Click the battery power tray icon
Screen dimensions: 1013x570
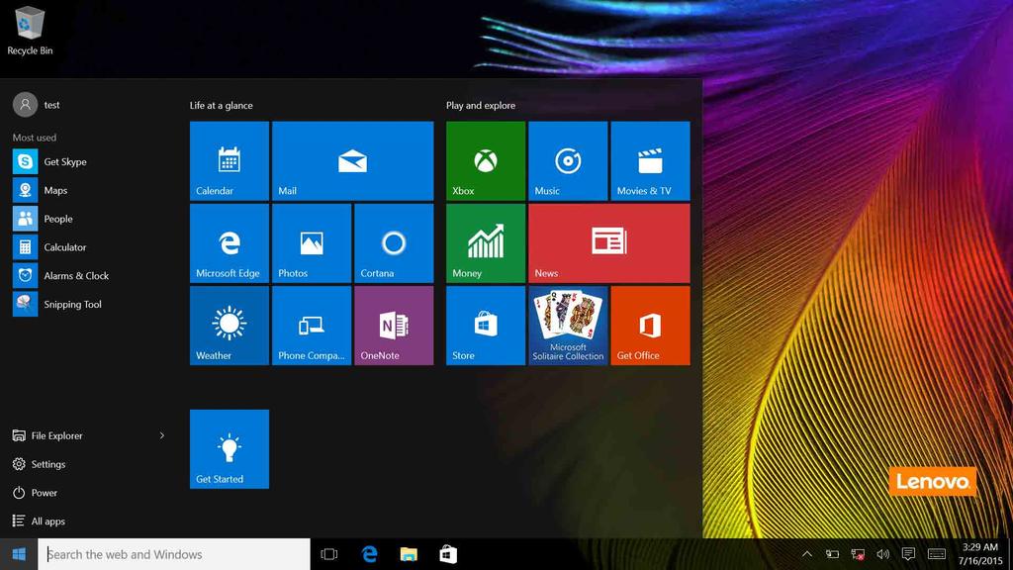pyautogui.click(x=832, y=554)
